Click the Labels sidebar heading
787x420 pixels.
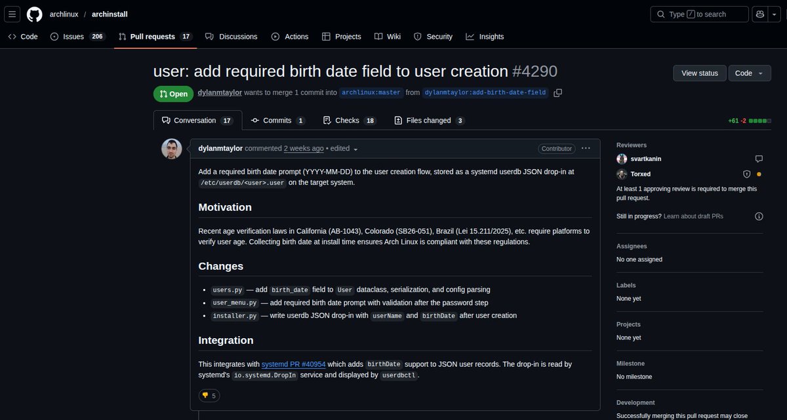[626, 286]
